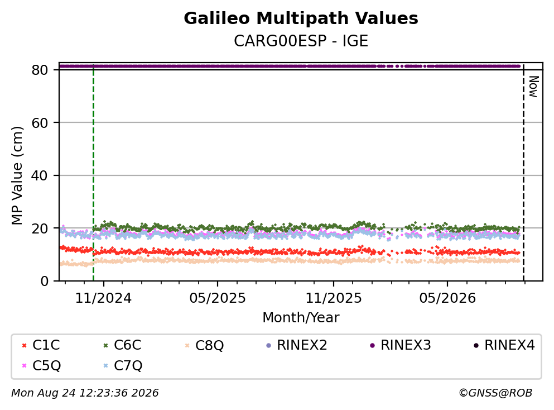Click the RINEX4 black legend dot
Viewport: 554px width, 410px height.
476,346
